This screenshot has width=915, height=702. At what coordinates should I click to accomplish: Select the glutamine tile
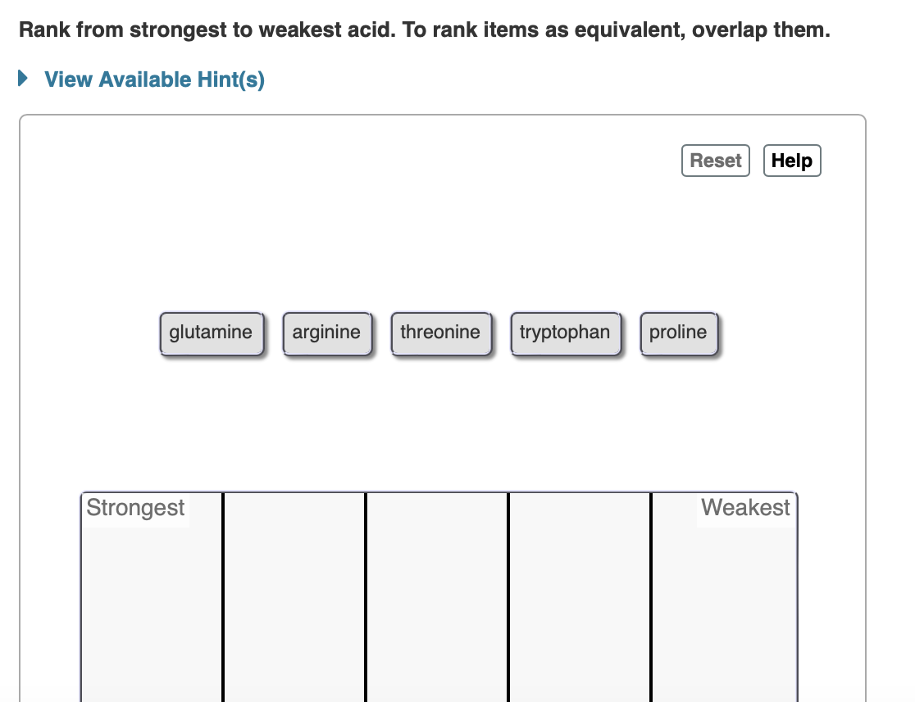[211, 333]
